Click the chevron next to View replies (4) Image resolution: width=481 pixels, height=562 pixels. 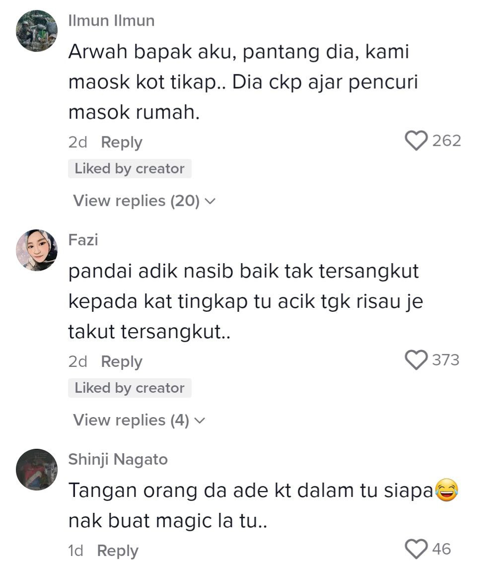pos(200,421)
